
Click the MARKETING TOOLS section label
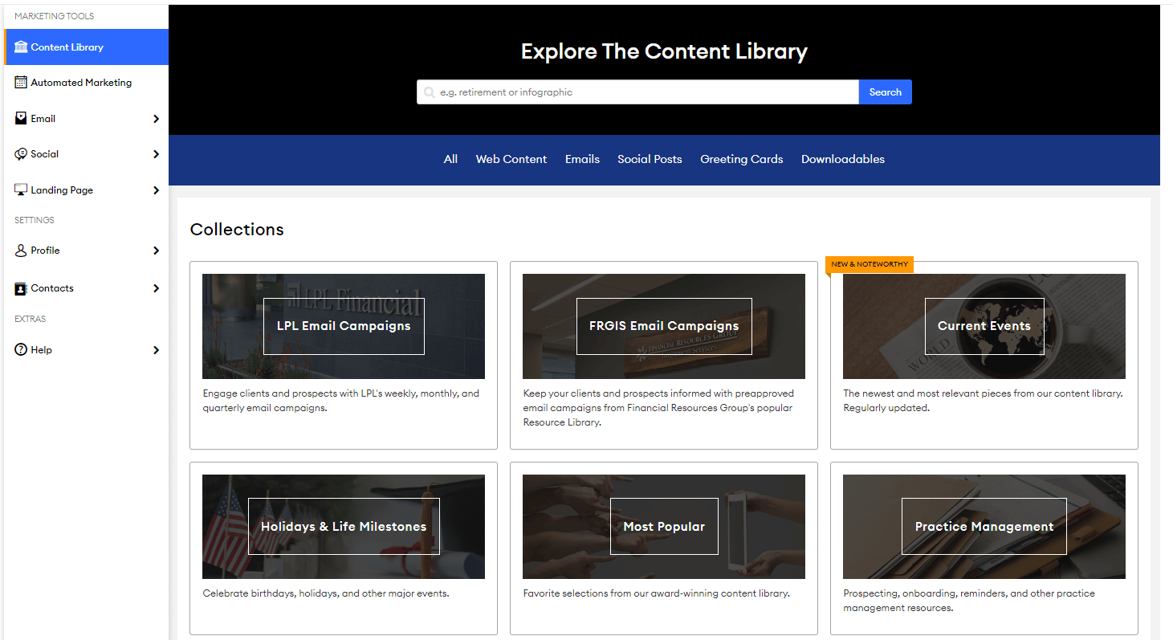[x=54, y=16]
